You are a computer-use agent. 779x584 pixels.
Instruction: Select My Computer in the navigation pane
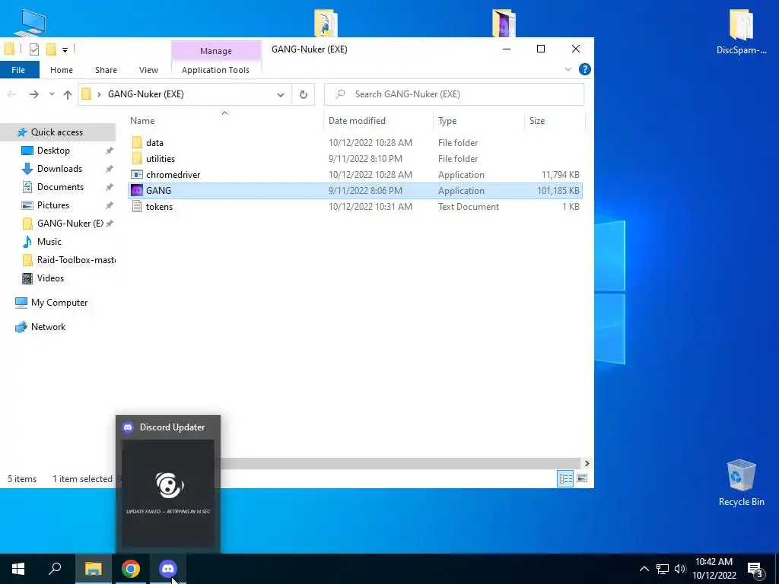click(x=59, y=303)
